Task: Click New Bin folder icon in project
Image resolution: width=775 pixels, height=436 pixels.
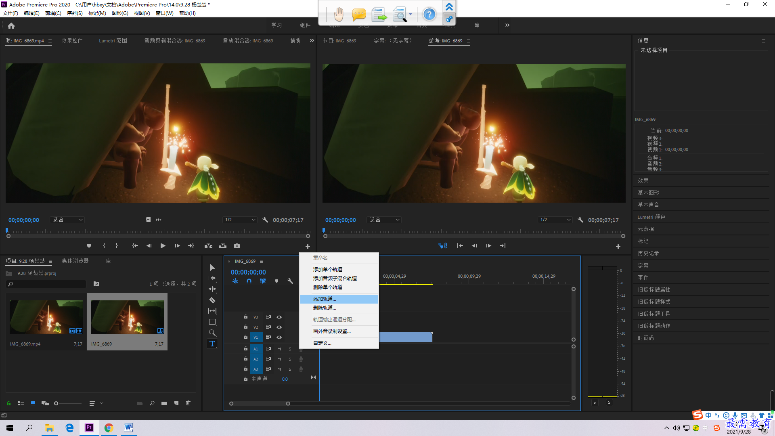Action: [164, 403]
